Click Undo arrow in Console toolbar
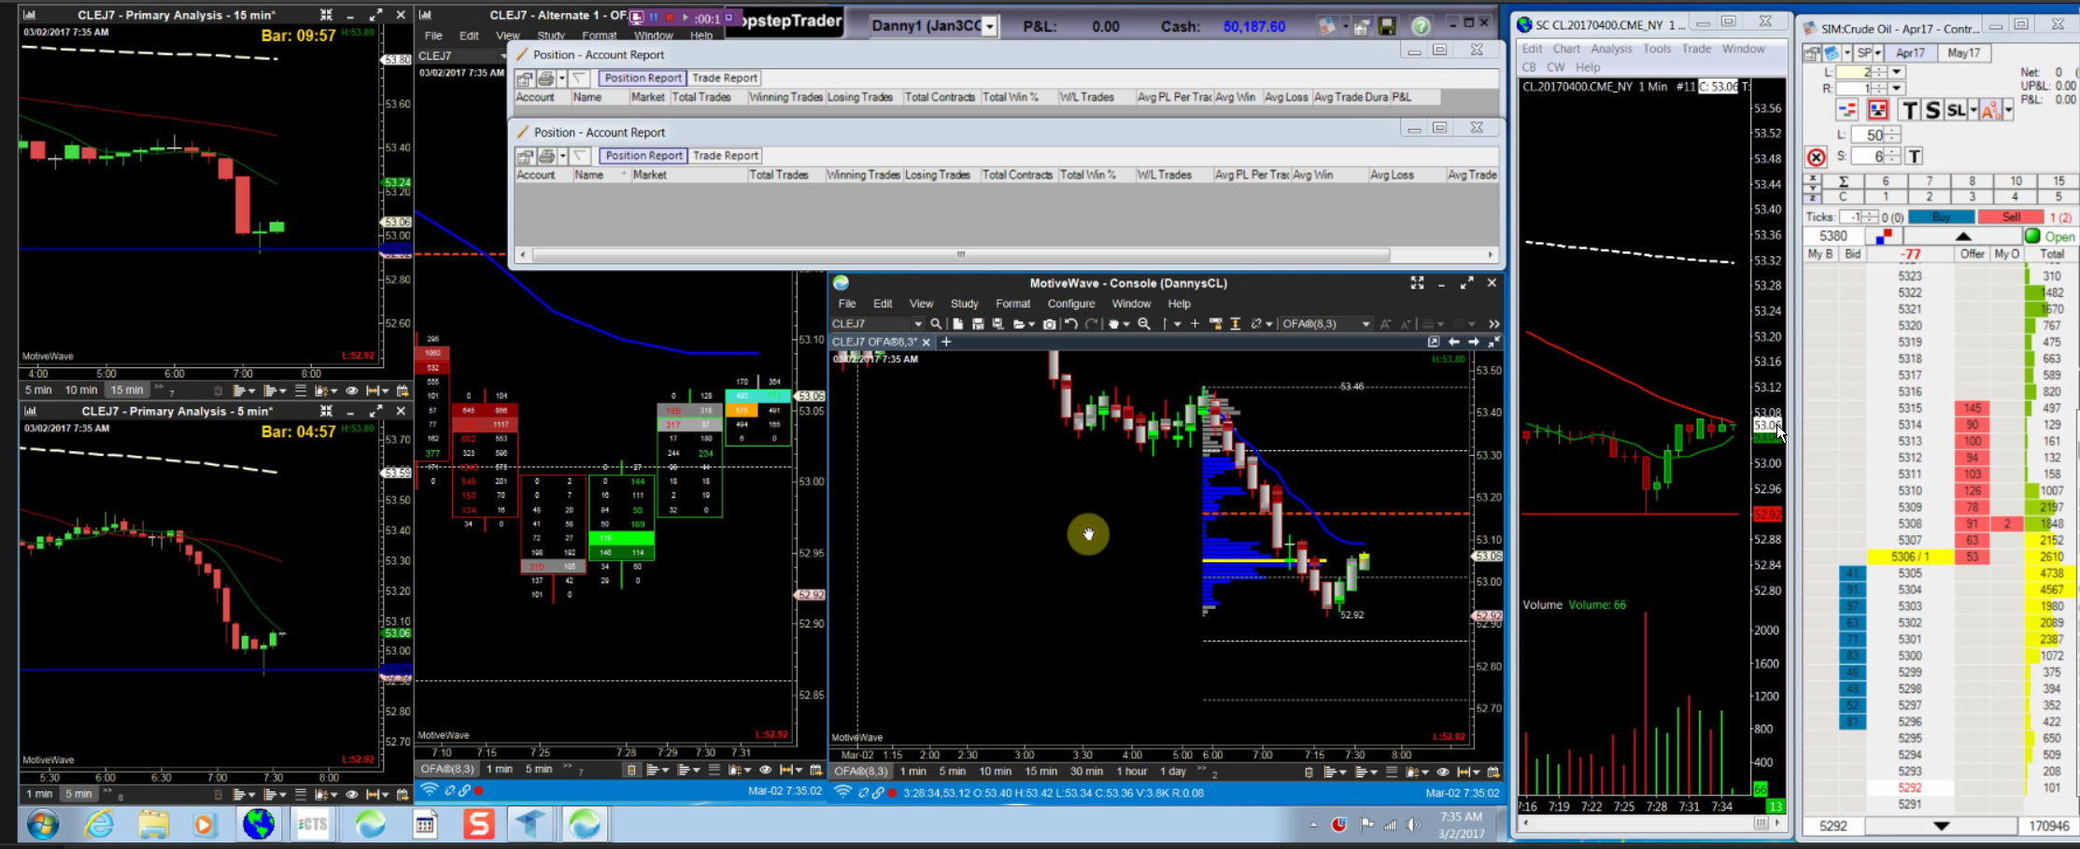The height and width of the screenshot is (849, 2080). pyautogui.click(x=1071, y=324)
